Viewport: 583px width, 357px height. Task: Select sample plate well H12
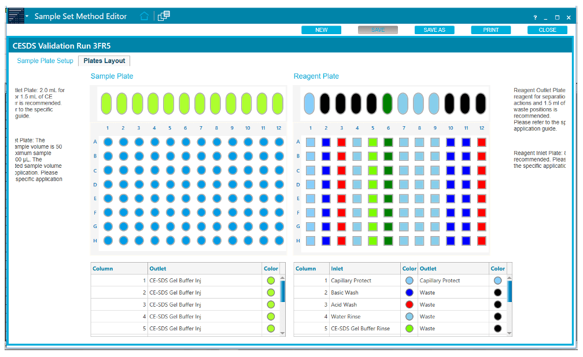point(279,241)
